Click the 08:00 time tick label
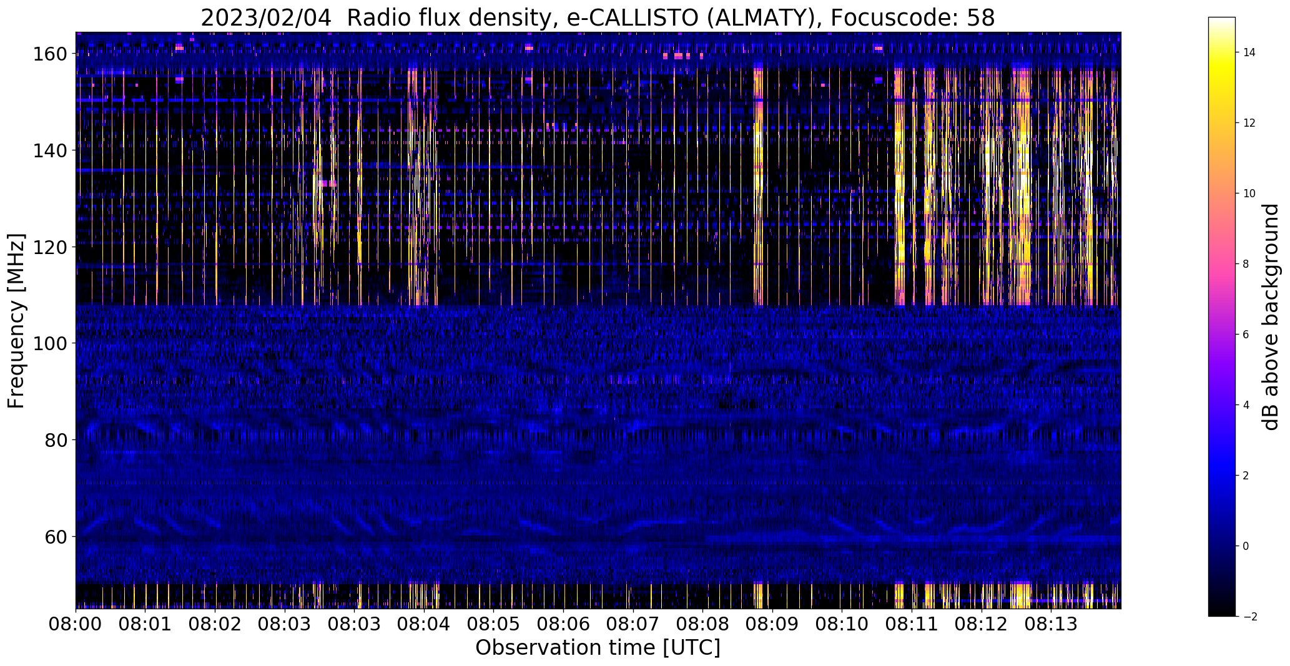The height and width of the screenshot is (666, 1290). click(76, 624)
